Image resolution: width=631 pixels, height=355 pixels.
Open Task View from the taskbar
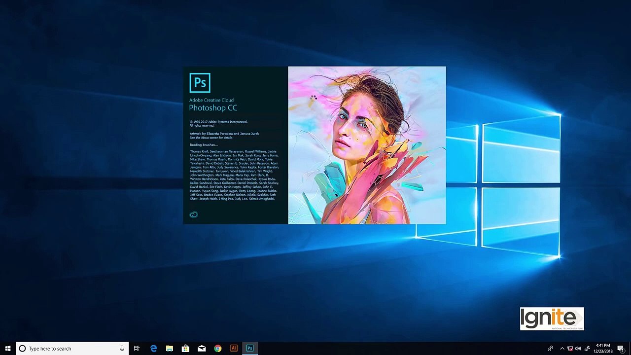pyautogui.click(x=137, y=349)
